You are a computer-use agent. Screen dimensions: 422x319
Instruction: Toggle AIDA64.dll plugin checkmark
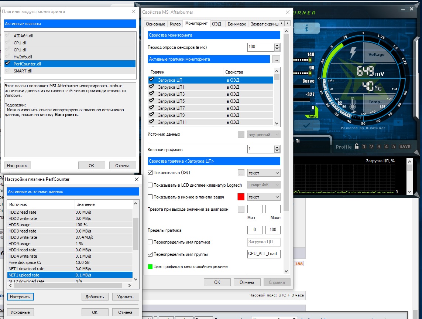[8, 35]
